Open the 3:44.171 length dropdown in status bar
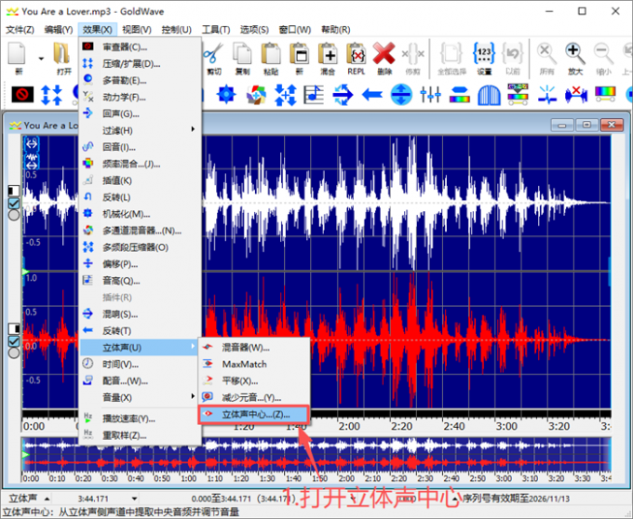The width and height of the screenshot is (633, 519). point(134,499)
